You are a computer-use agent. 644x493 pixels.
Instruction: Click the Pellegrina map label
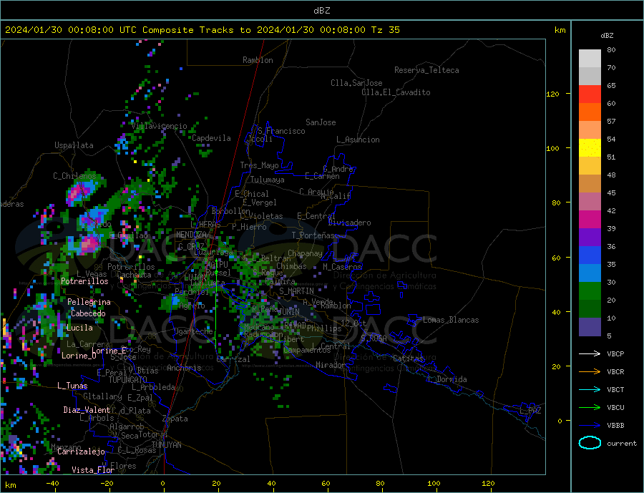pos(89,302)
